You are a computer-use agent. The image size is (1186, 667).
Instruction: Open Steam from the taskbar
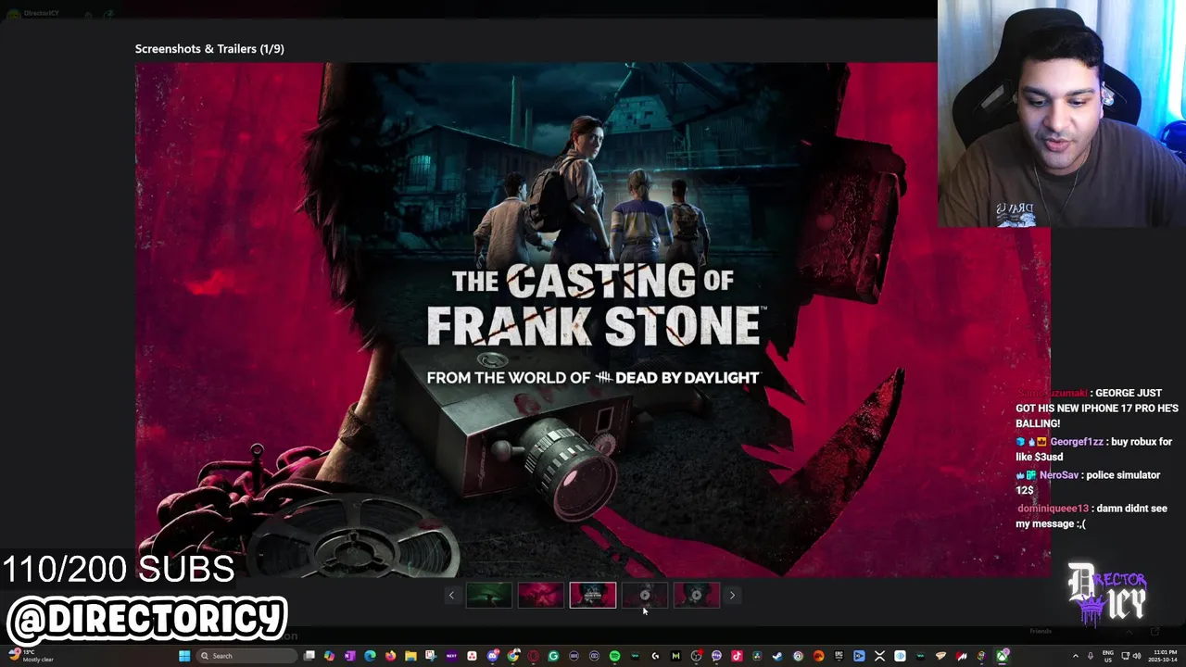tap(777, 656)
